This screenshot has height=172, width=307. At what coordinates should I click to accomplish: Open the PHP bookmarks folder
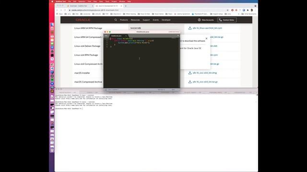click(106, 14)
